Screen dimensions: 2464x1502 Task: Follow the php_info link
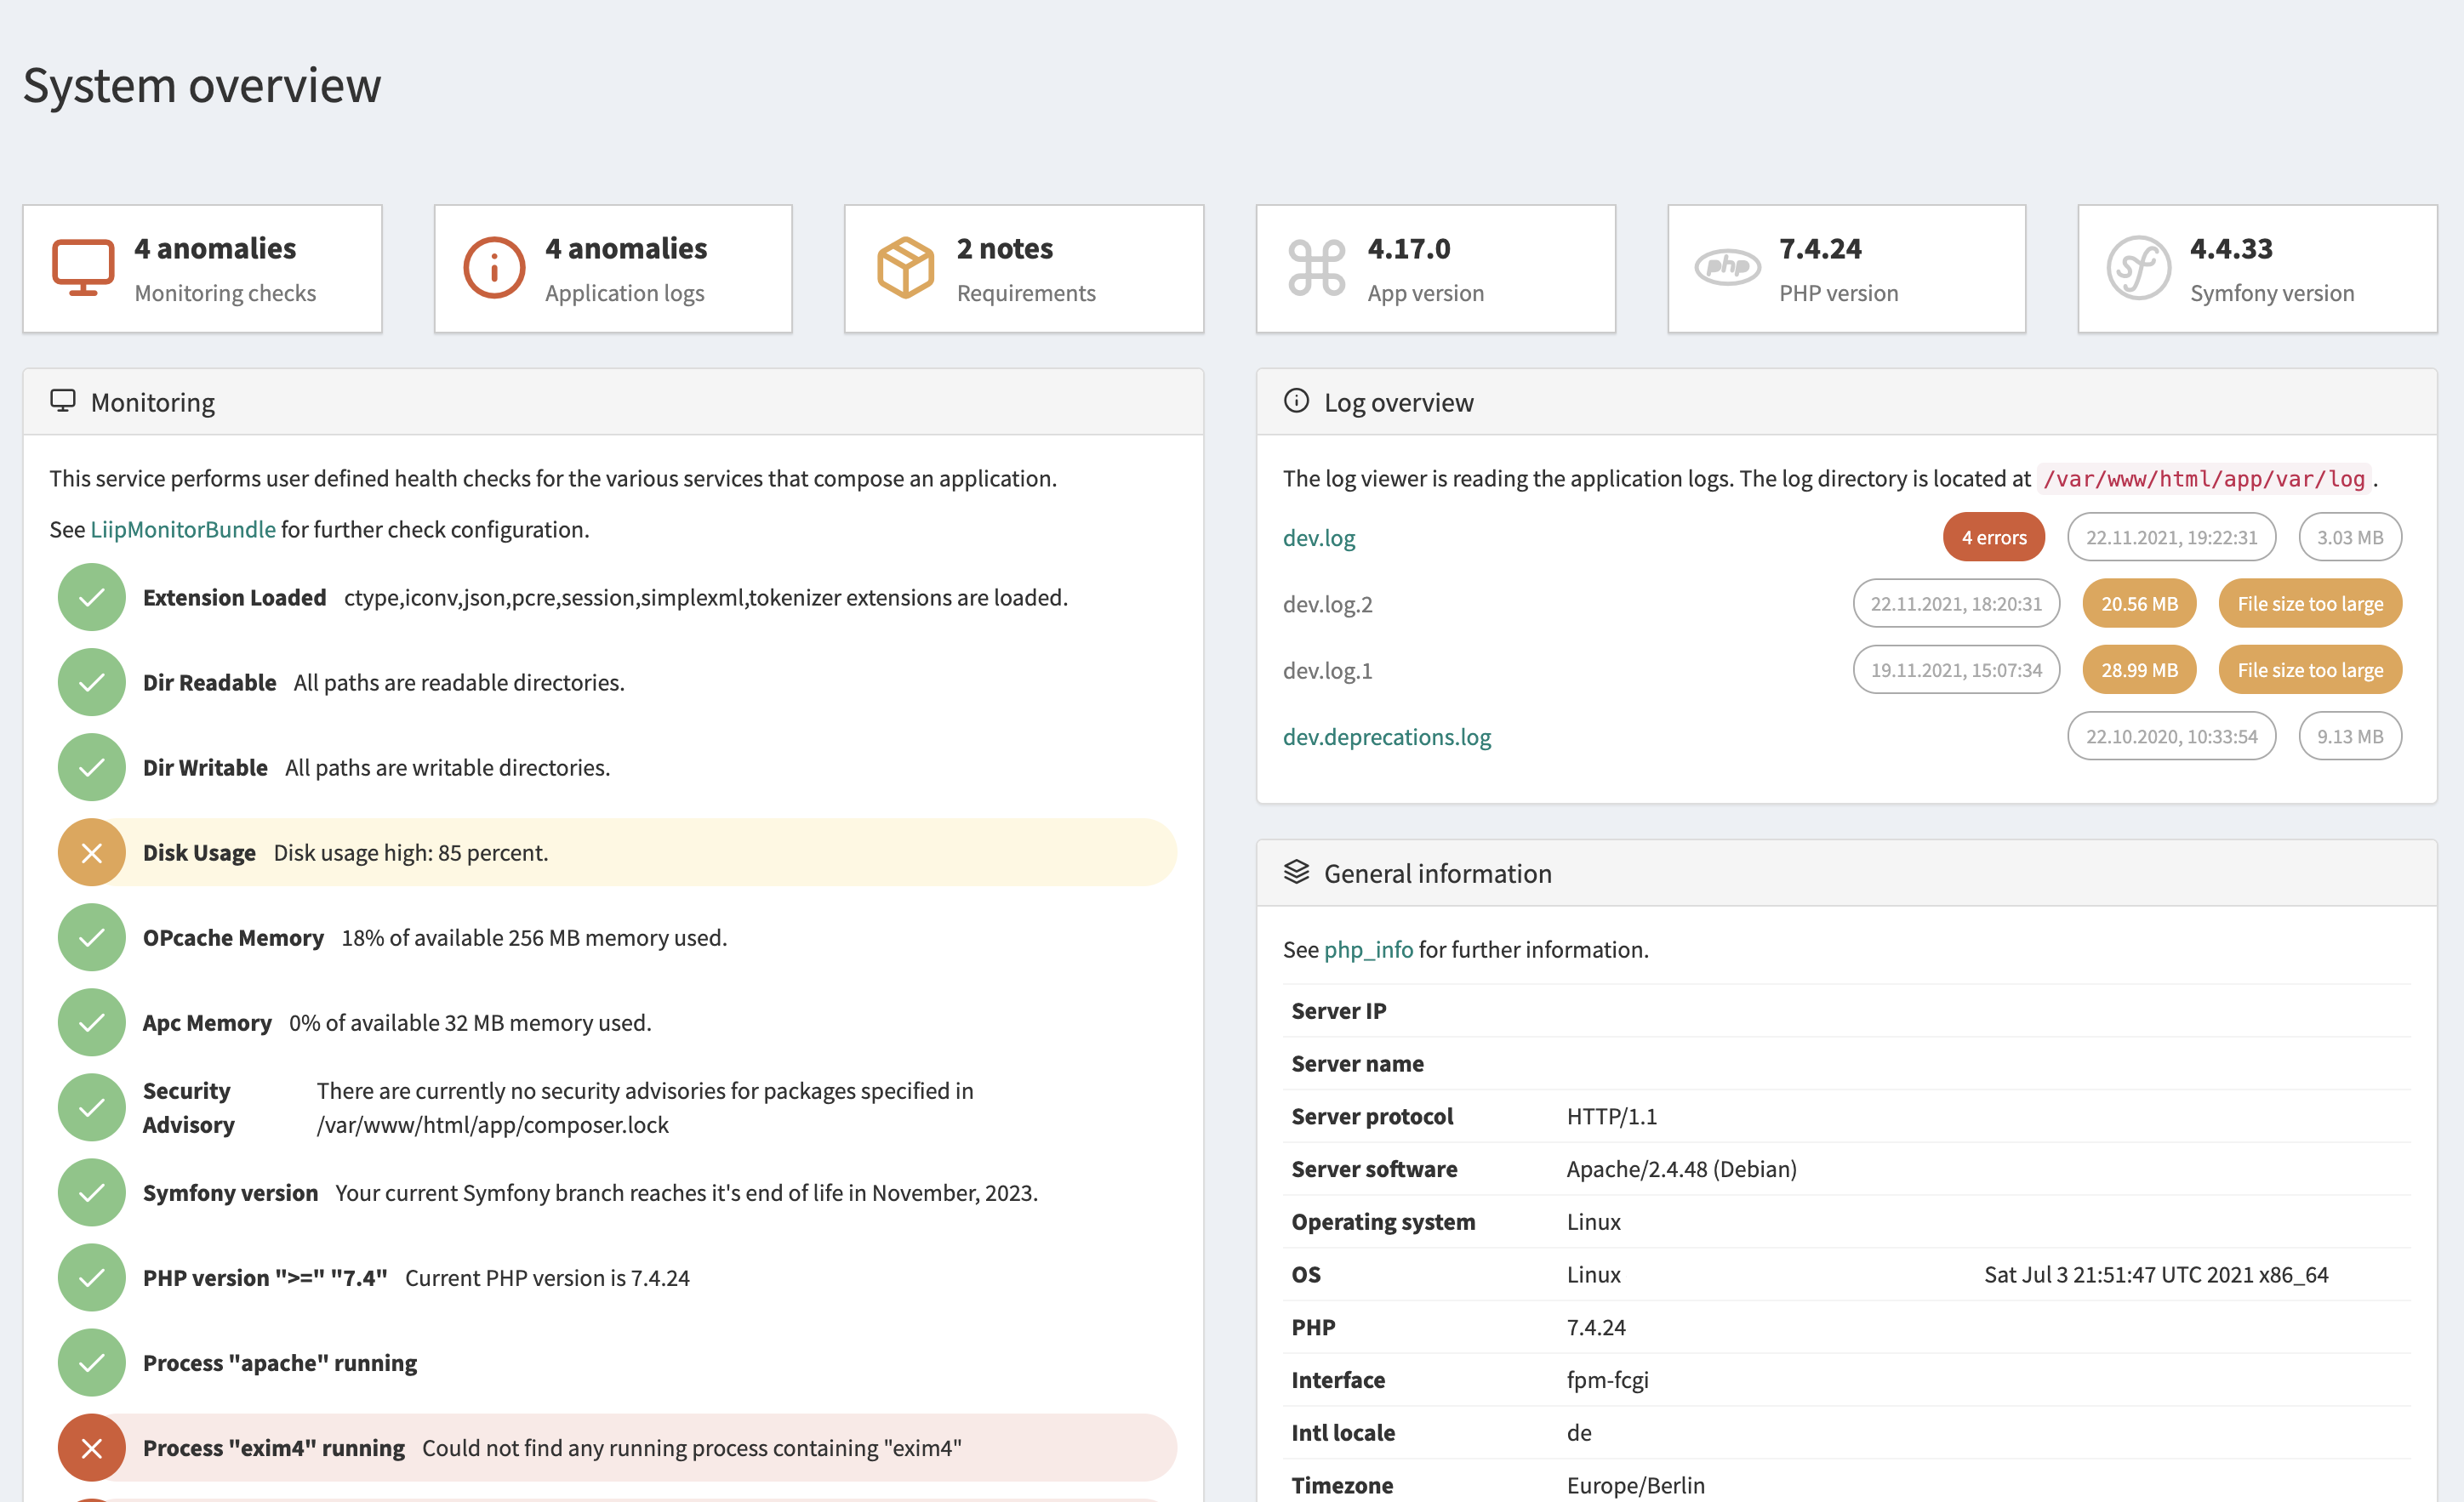[1368, 949]
